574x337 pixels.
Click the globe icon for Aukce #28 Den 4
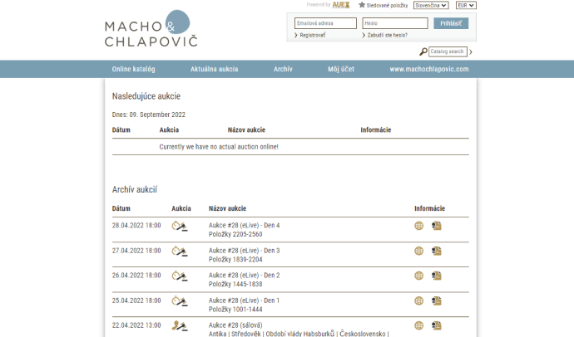419,226
